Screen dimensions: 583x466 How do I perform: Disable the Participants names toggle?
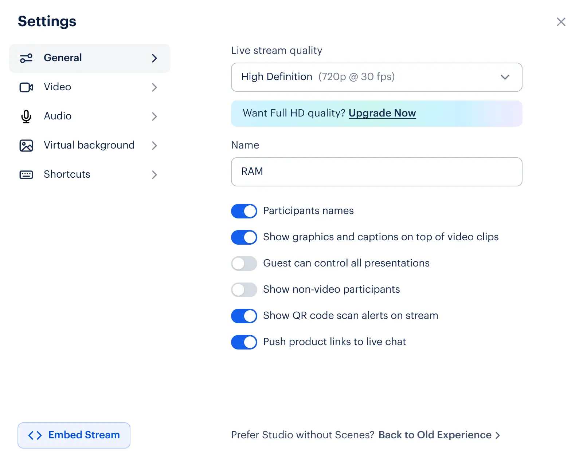click(x=244, y=211)
